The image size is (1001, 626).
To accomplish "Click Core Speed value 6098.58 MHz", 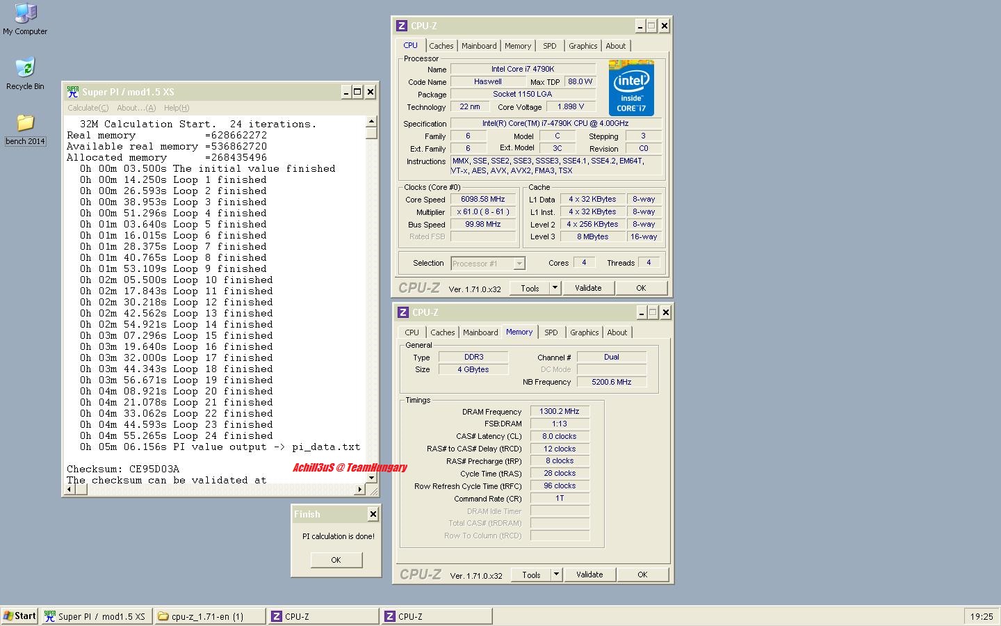I will point(482,200).
